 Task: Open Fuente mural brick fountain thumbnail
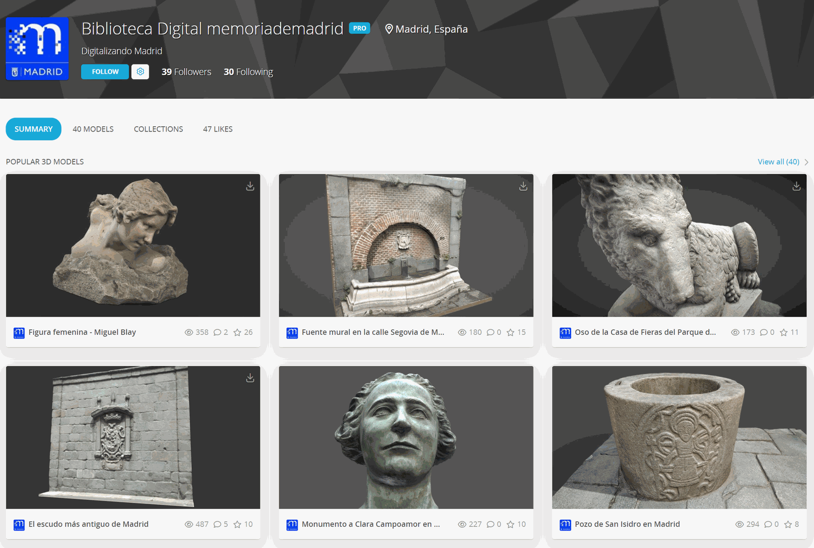(x=406, y=245)
